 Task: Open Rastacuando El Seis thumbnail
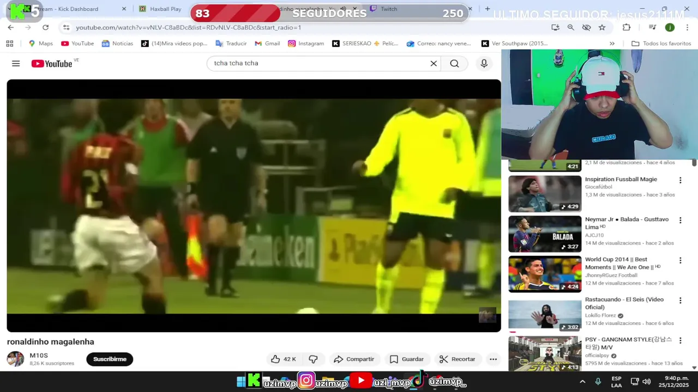click(x=545, y=315)
